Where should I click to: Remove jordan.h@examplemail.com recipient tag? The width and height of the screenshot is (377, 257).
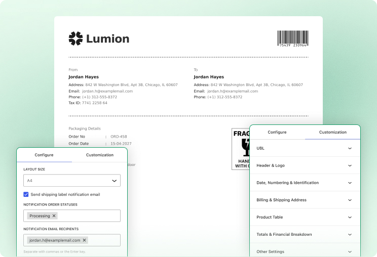(x=85, y=240)
